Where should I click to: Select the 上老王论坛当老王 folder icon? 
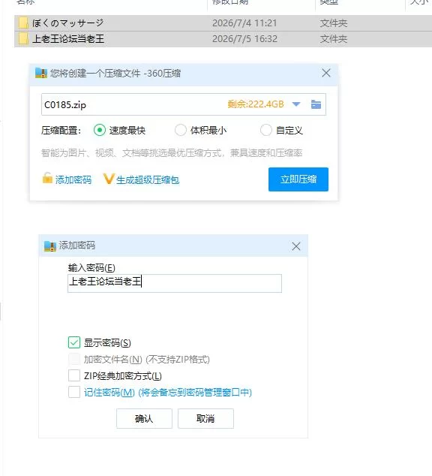[23, 39]
